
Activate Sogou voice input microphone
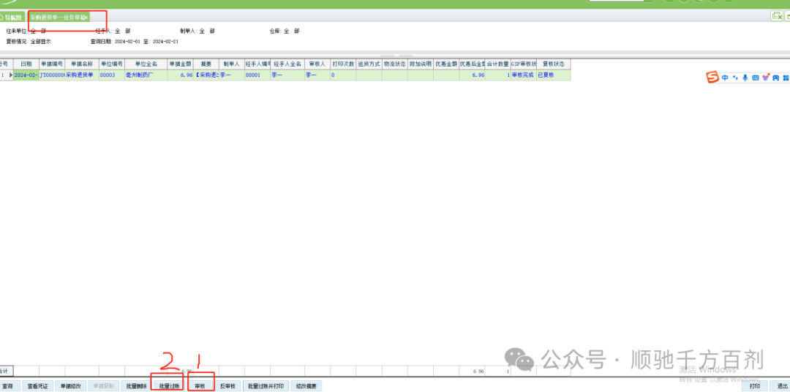click(x=745, y=78)
